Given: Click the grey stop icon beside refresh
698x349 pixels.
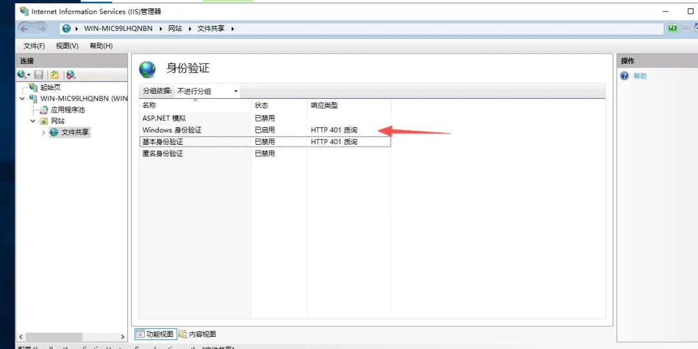Looking at the screenshot, I should pos(686,28).
